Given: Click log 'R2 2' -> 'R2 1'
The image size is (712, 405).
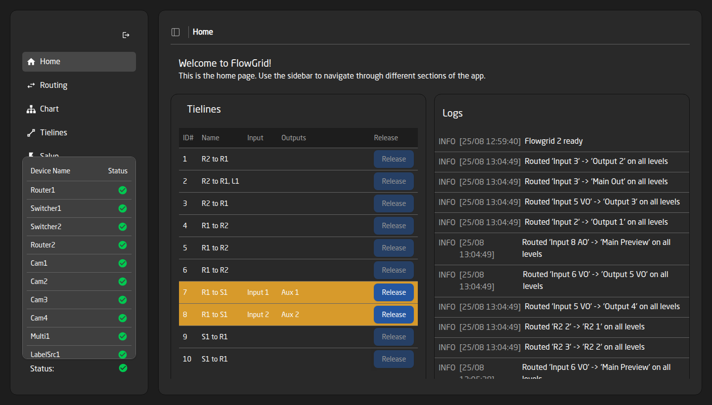Looking at the screenshot, I should point(562,327).
